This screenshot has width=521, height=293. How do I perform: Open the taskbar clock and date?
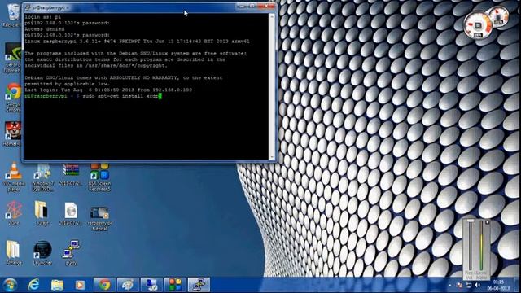(498, 285)
